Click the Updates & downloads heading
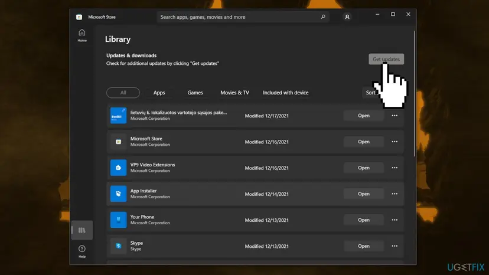 click(131, 55)
